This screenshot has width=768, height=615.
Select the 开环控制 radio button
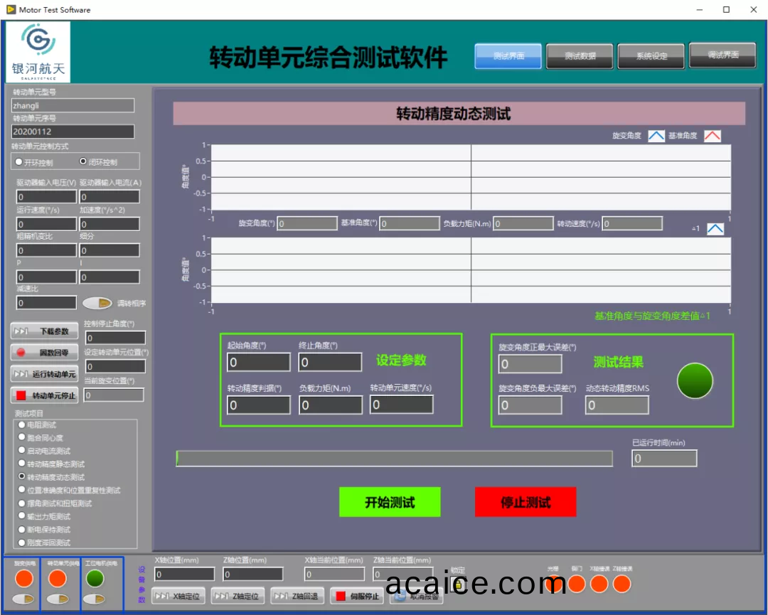point(19,162)
